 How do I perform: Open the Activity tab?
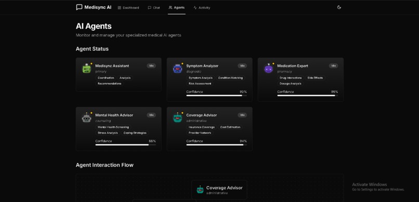tap(202, 8)
